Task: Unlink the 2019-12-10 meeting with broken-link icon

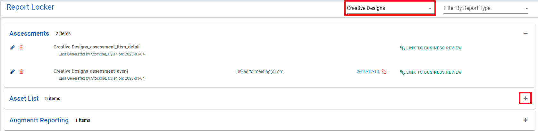Action: click(384, 72)
